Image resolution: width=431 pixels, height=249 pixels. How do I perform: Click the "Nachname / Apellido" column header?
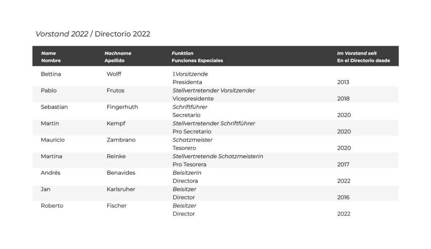tap(118, 57)
